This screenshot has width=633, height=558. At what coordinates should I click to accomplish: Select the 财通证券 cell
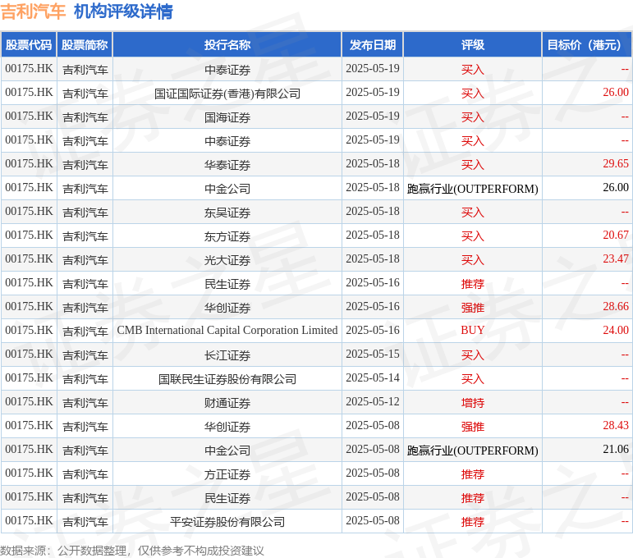coord(227,403)
